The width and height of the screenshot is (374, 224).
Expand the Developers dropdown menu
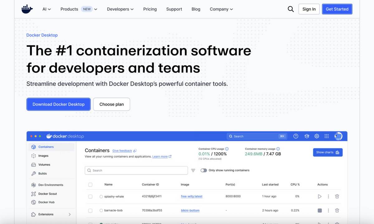[120, 9]
